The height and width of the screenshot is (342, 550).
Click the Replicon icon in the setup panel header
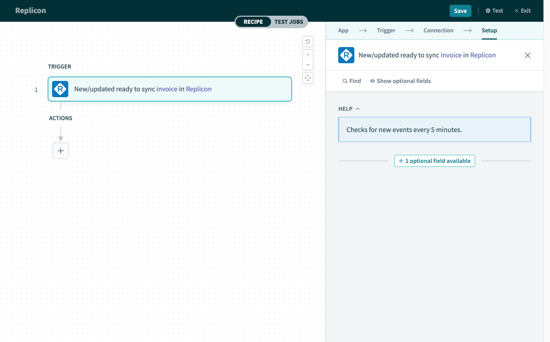[346, 55]
